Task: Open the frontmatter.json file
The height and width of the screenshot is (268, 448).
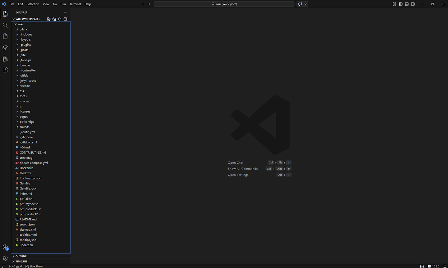Action: [41, 178]
